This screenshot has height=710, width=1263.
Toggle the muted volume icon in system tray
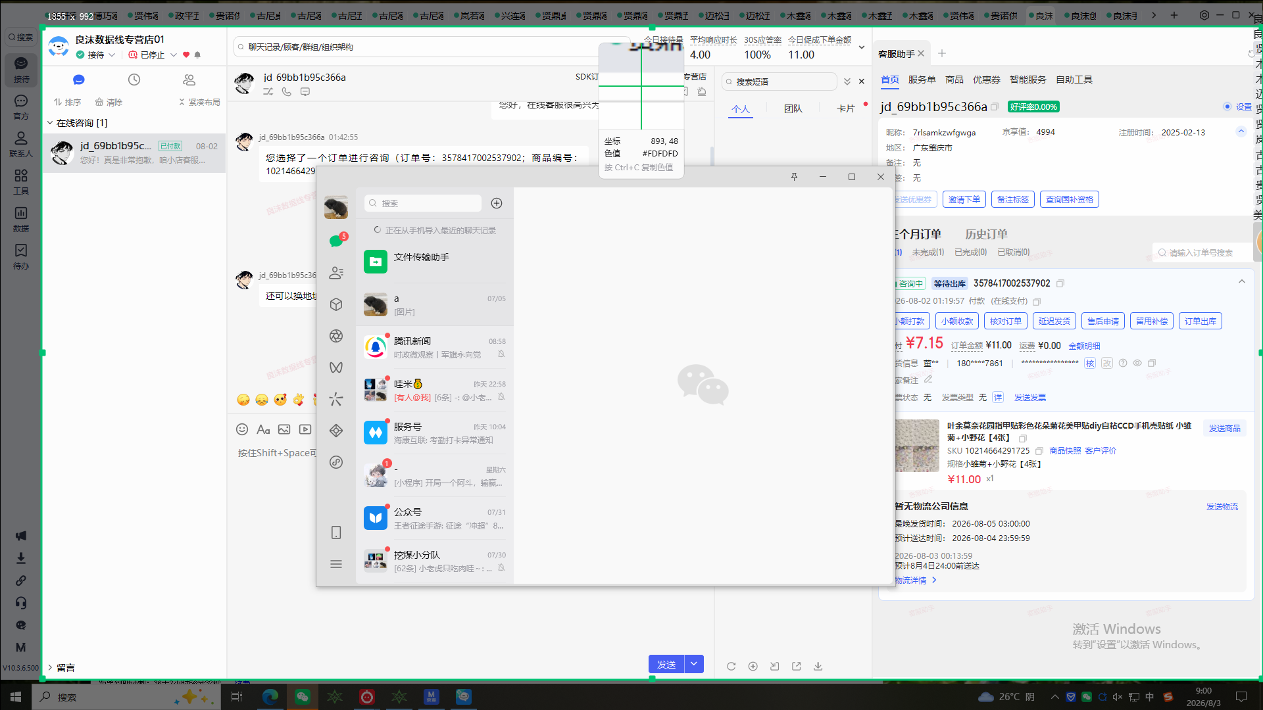coord(1118,697)
